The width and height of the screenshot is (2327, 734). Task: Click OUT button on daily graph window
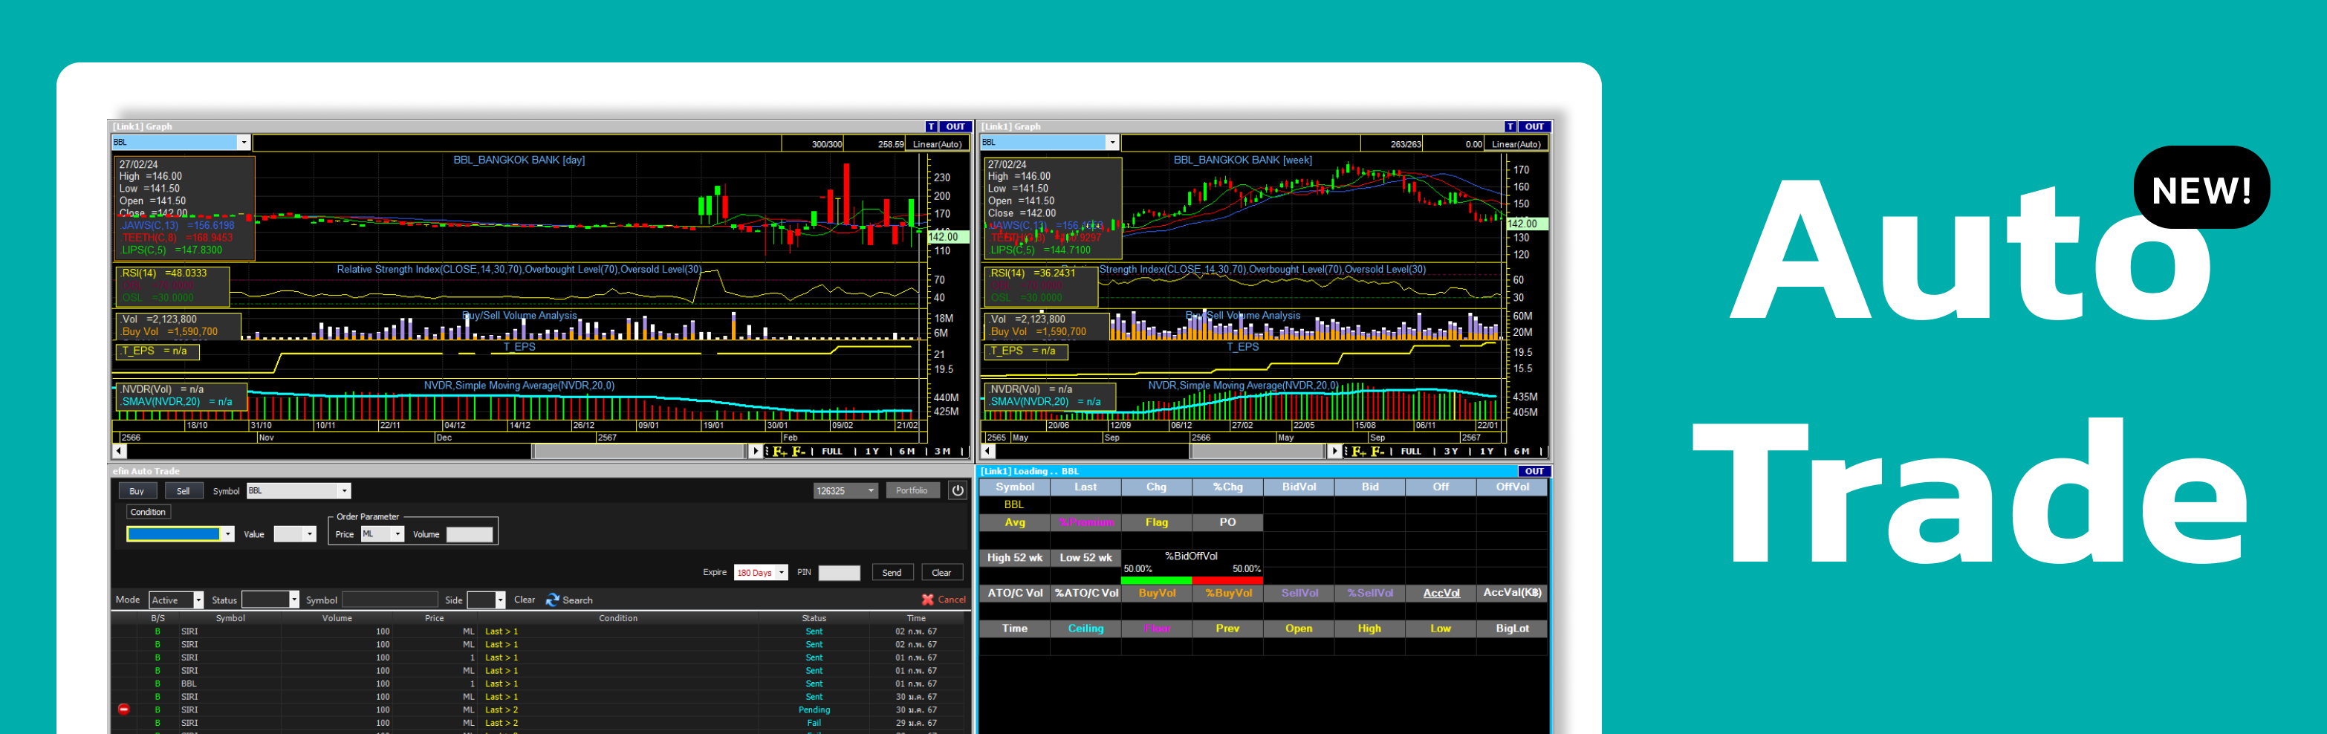point(955,126)
